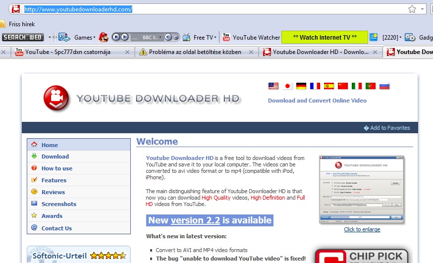Screen dimensions: 433x263
Task: Close the Youtube Downloader HD - Downlo... tab
Action: 375,52
